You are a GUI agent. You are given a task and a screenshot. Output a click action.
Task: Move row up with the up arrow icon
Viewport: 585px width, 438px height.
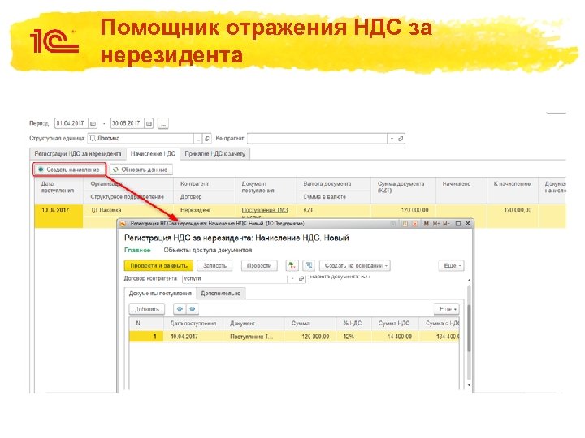pyautogui.click(x=180, y=309)
